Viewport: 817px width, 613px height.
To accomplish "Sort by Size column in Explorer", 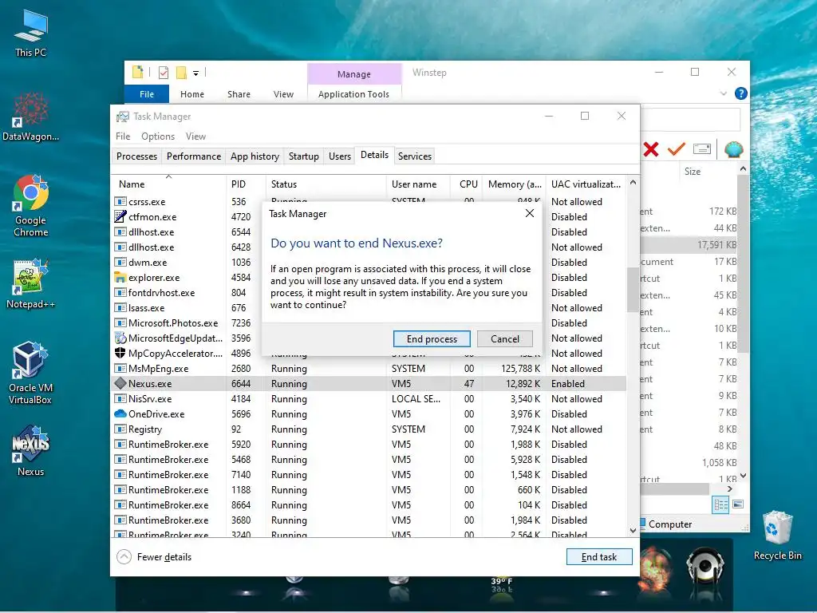I will pyautogui.click(x=693, y=172).
